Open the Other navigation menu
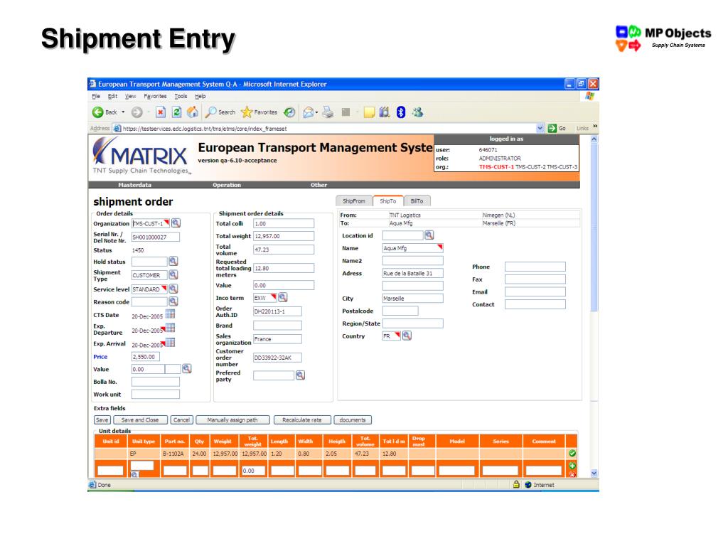 [319, 185]
